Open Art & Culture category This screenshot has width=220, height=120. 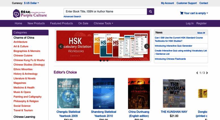(x=21, y=46)
